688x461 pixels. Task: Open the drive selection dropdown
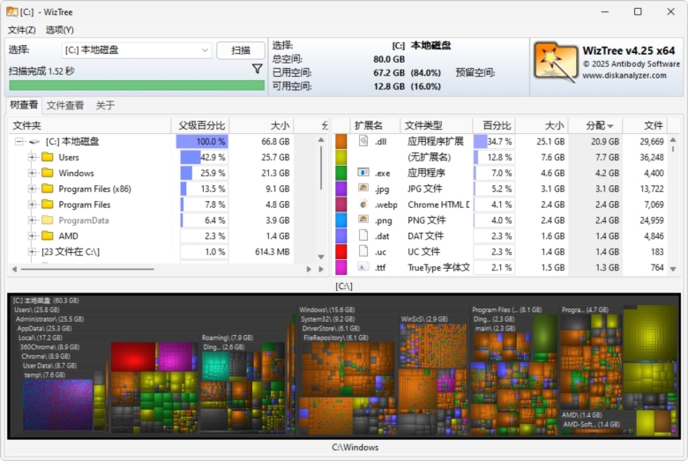(137, 50)
